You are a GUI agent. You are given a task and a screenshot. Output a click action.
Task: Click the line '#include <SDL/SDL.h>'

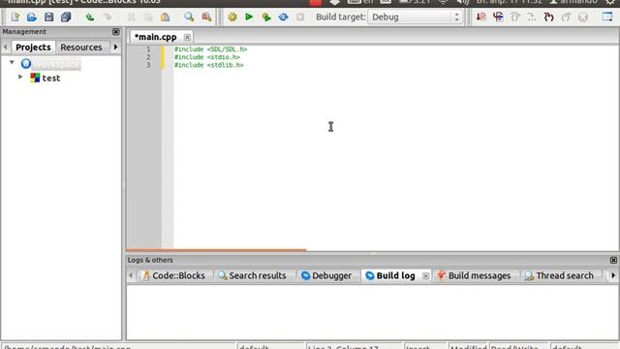tap(211, 49)
